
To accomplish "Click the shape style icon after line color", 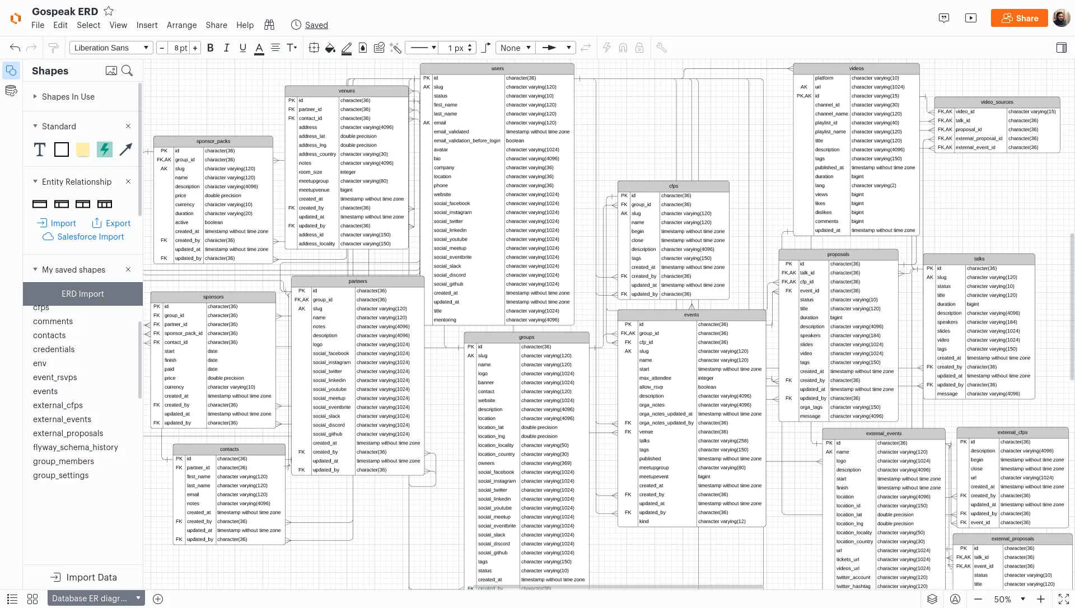I will [x=363, y=48].
